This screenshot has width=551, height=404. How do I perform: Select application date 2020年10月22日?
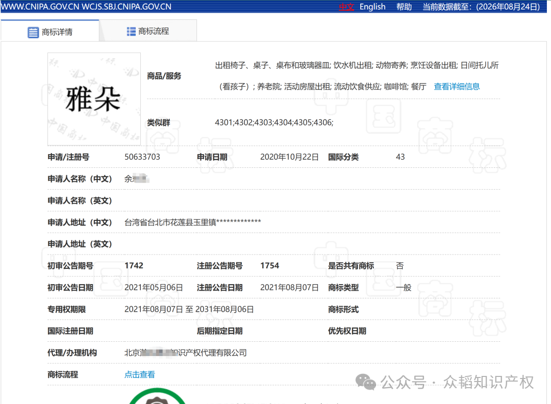[x=289, y=157]
